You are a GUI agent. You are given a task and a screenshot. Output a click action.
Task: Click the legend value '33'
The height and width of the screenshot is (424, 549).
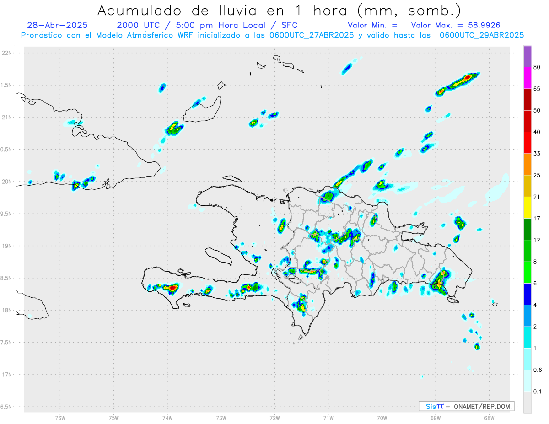[537, 154]
